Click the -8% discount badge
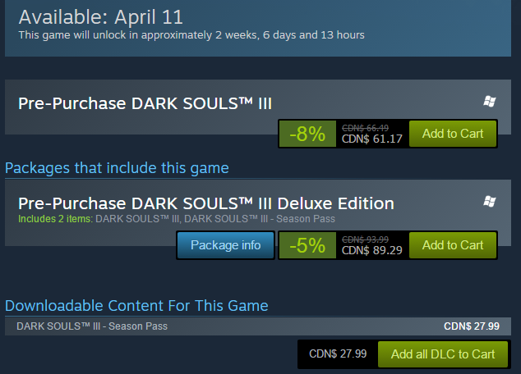Screen dimensions: 521x374 point(307,134)
